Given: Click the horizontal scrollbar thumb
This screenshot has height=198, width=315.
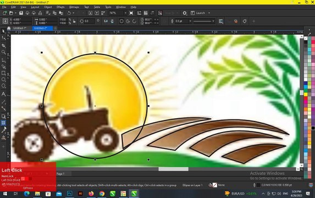Looking at the screenshot, I should tap(173, 169).
